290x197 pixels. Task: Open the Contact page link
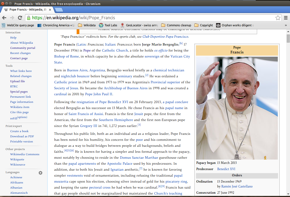(x=19, y=58)
